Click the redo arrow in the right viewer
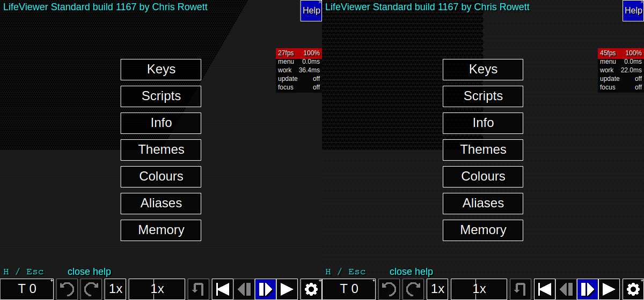Screen dimensions: 644x300 pyautogui.click(x=413, y=289)
